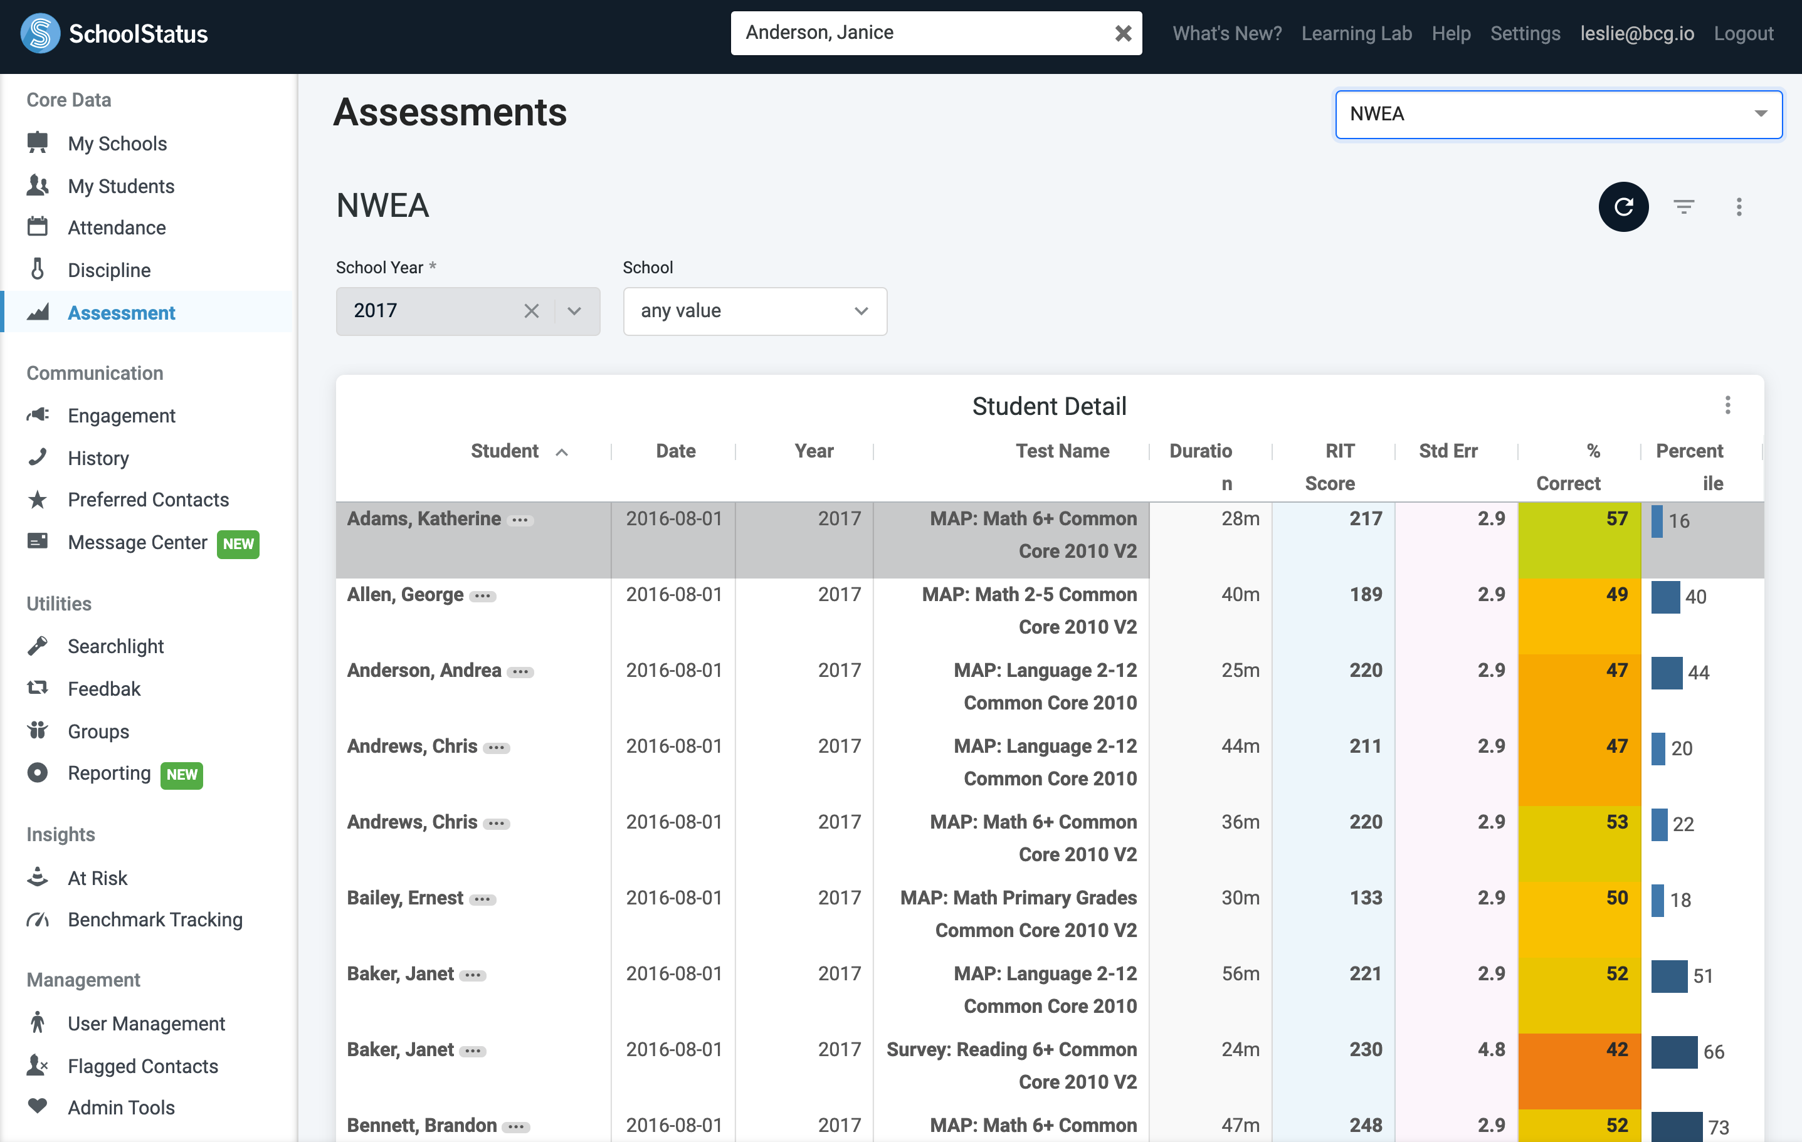
Task: Click ellipsis next to Adams, Katherine
Action: pos(520,520)
